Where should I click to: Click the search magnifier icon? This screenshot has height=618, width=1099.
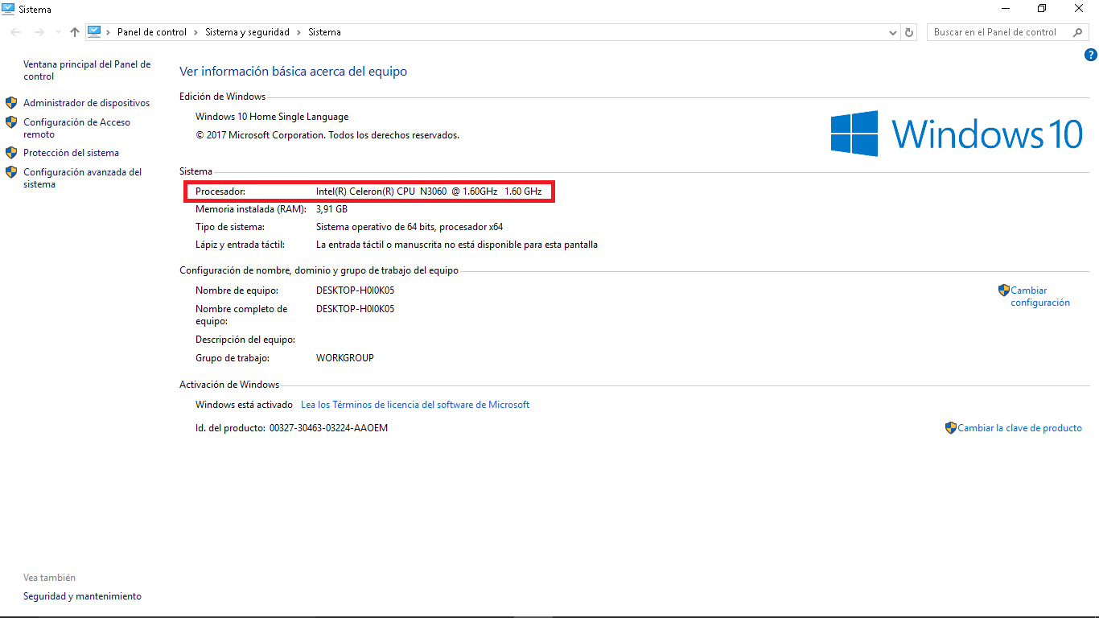pos(1078,32)
